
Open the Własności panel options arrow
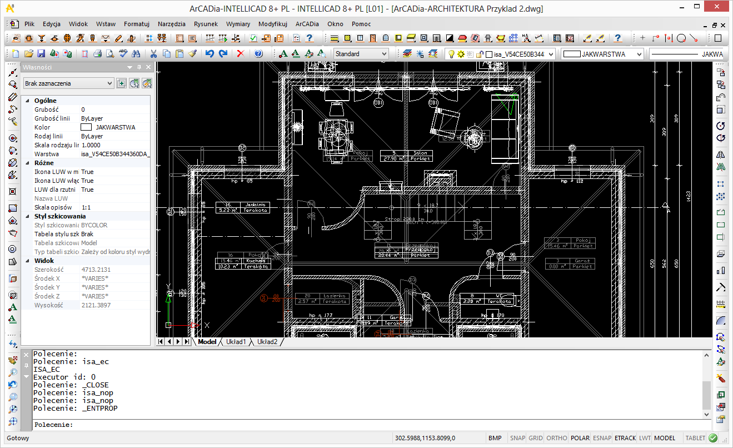(x=129, y=67)
